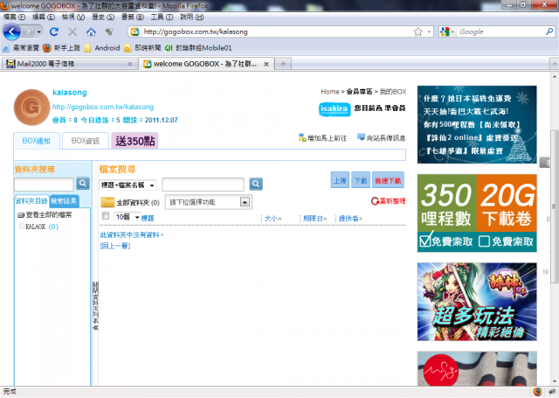Open the Bookmarks menu
Viewport: 559px width, 398px height.
pyautogui.click(x=133, y=17)
